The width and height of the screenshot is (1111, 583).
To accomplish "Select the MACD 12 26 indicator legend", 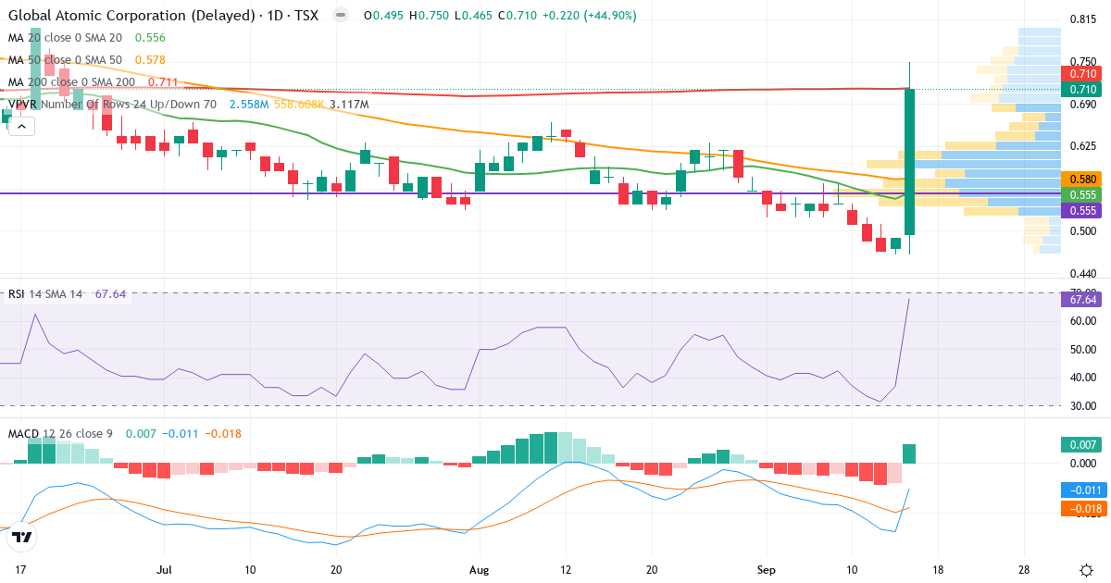I will click(59, 433).
